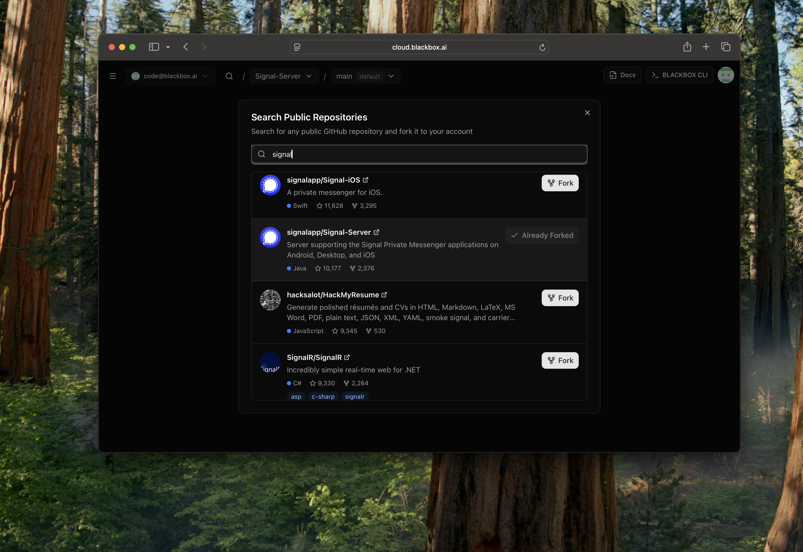Open the share sheet in Safari

pos(687,46)
